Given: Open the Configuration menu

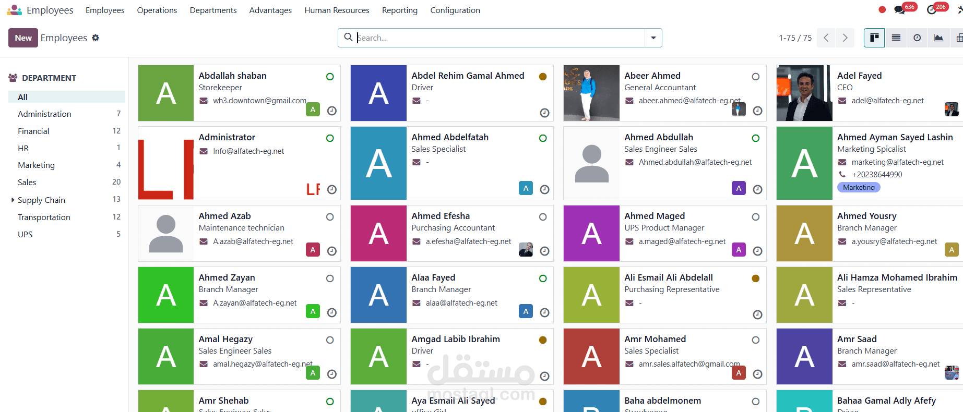Looking at the screenshot, I should click(x=455, y=10).
